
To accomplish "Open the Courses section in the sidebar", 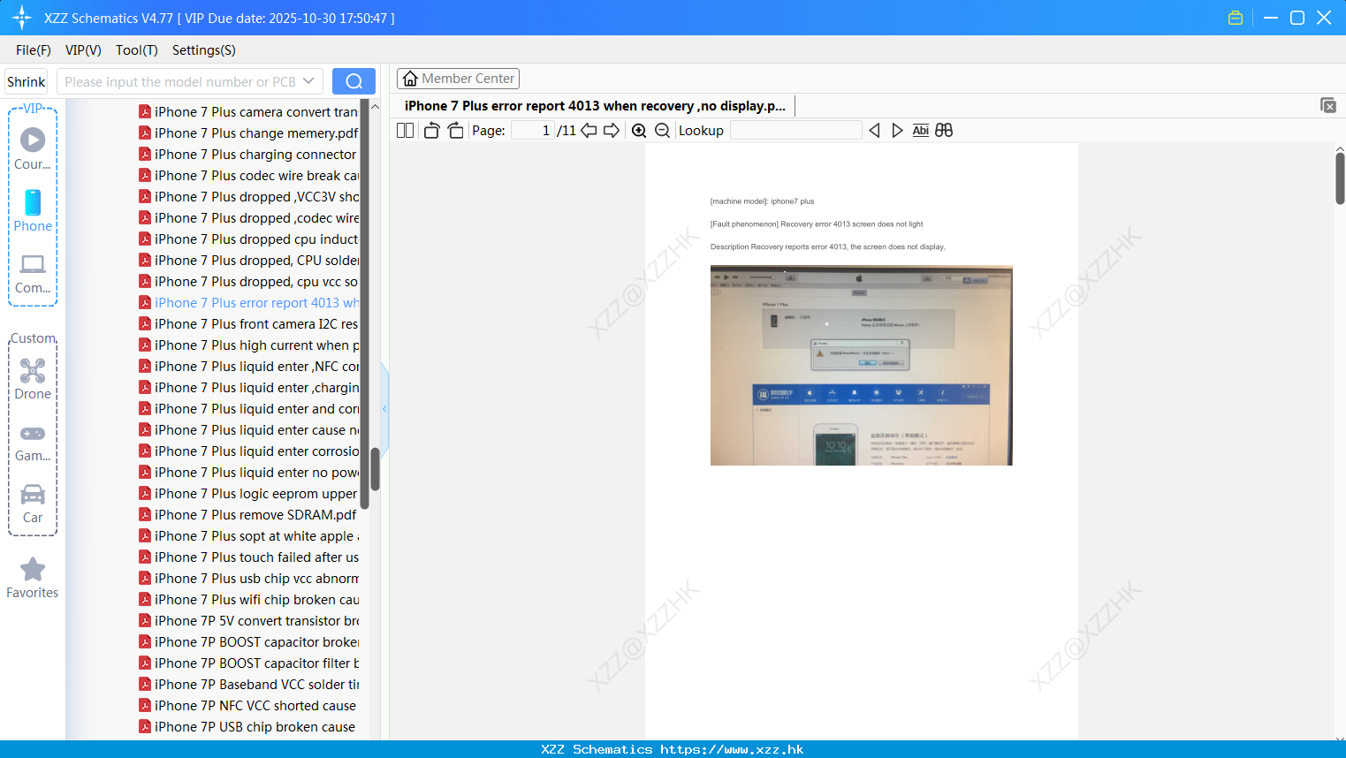I will tap(33, 149).
